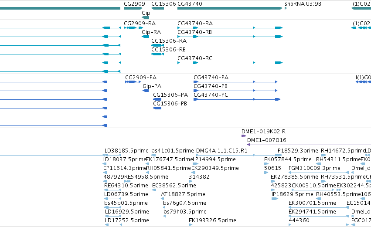Screen dimensions: 371x227
Task: Click feature 425823
Action: pyautogui.click(x=281, y=186)
